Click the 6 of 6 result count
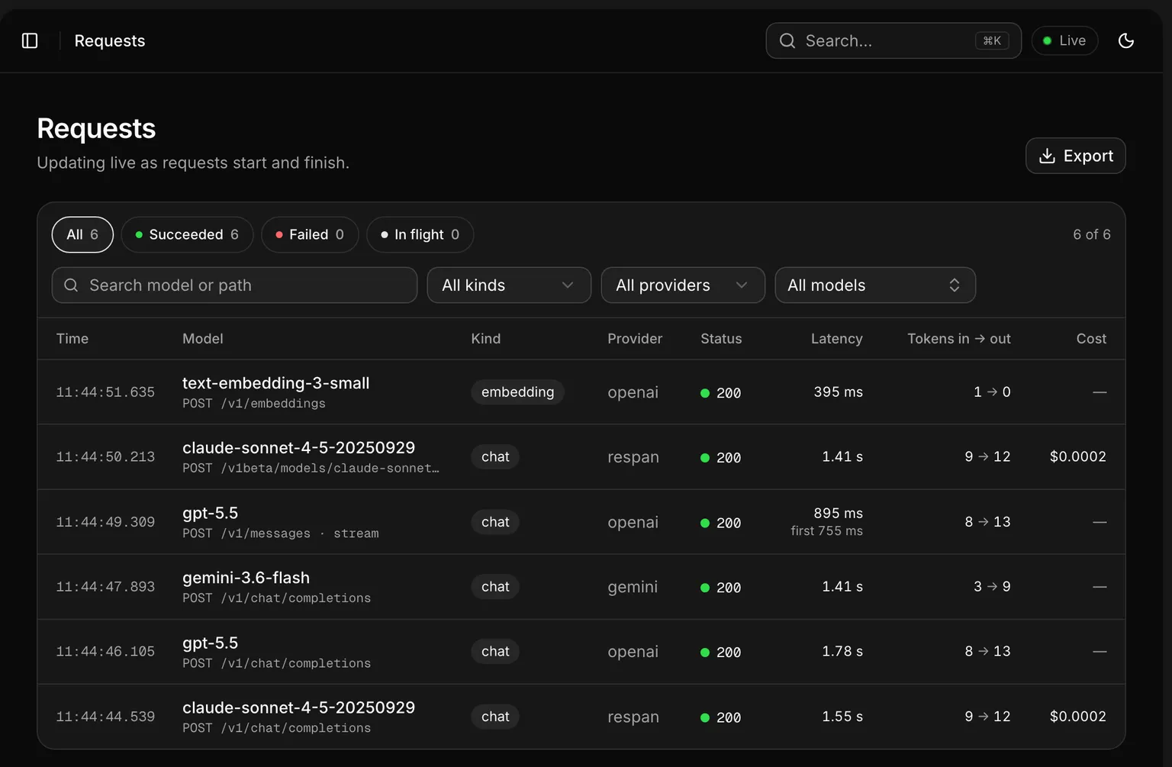 coord(1091,234)
